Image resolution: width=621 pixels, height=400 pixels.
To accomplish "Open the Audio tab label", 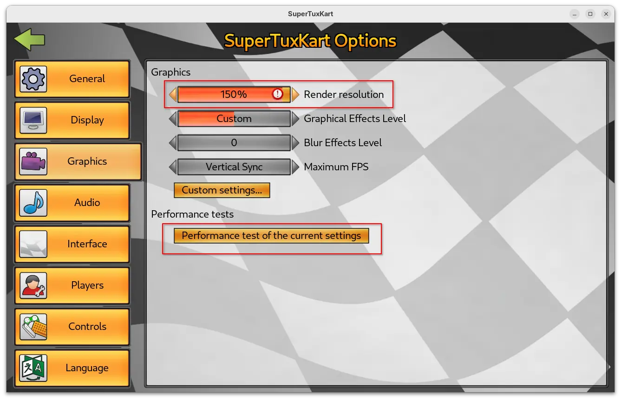I will (87, 203).
